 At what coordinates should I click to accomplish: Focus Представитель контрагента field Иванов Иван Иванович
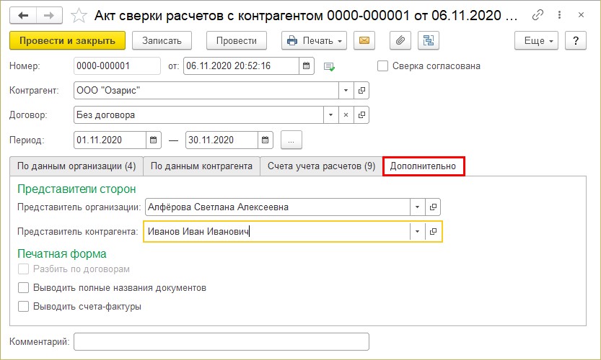[x=277, y=231]
